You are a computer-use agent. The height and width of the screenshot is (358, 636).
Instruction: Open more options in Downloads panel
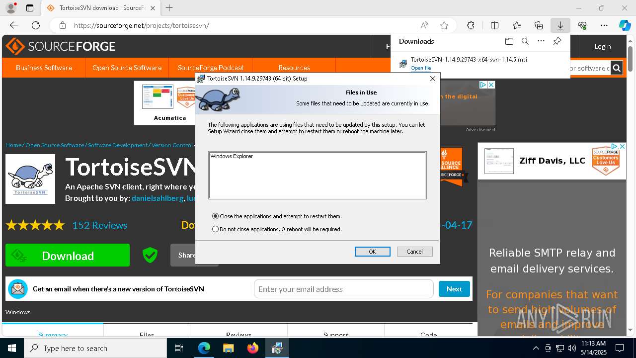click(x=541, y=41)
